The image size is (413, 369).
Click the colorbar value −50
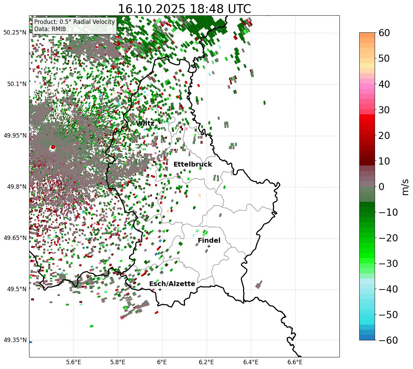388,314
